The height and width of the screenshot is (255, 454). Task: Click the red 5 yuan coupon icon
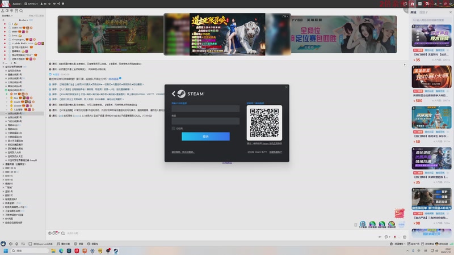400,213
